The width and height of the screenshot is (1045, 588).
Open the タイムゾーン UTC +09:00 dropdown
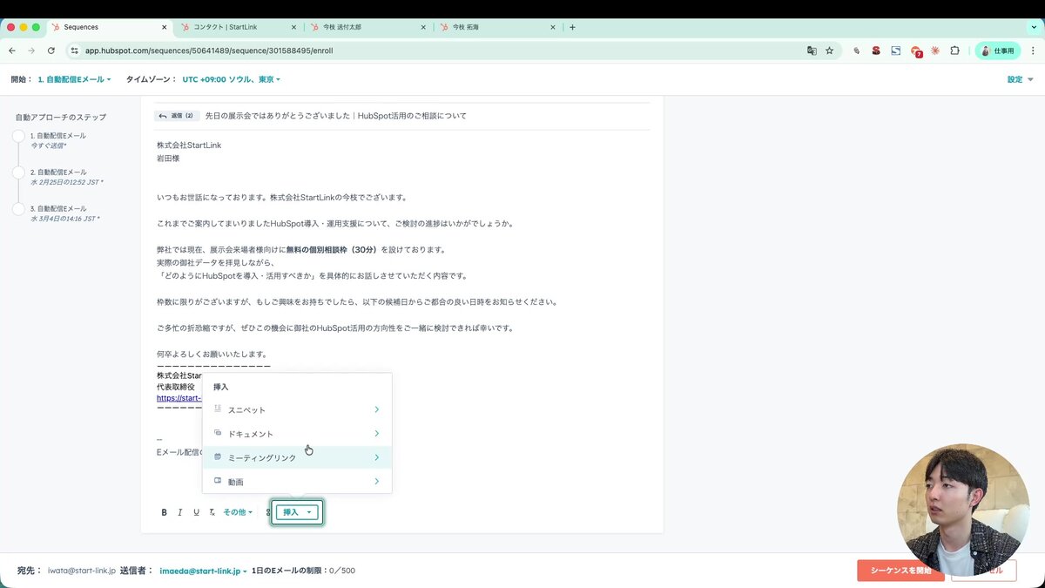click(x=229, y=78)
